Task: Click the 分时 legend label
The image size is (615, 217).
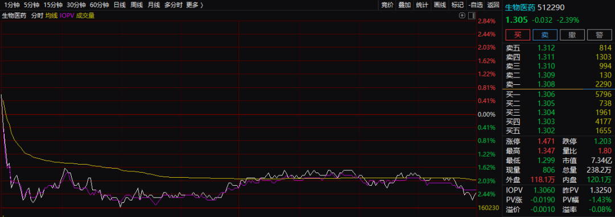Action: (x=36, y=16)
